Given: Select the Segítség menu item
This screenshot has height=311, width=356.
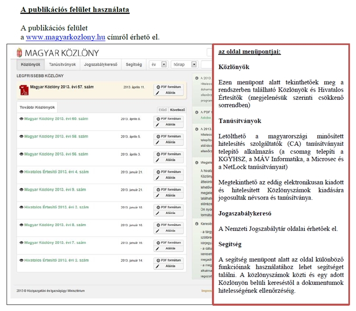Looking at the screenshot, I should click(x=134, y=64).
